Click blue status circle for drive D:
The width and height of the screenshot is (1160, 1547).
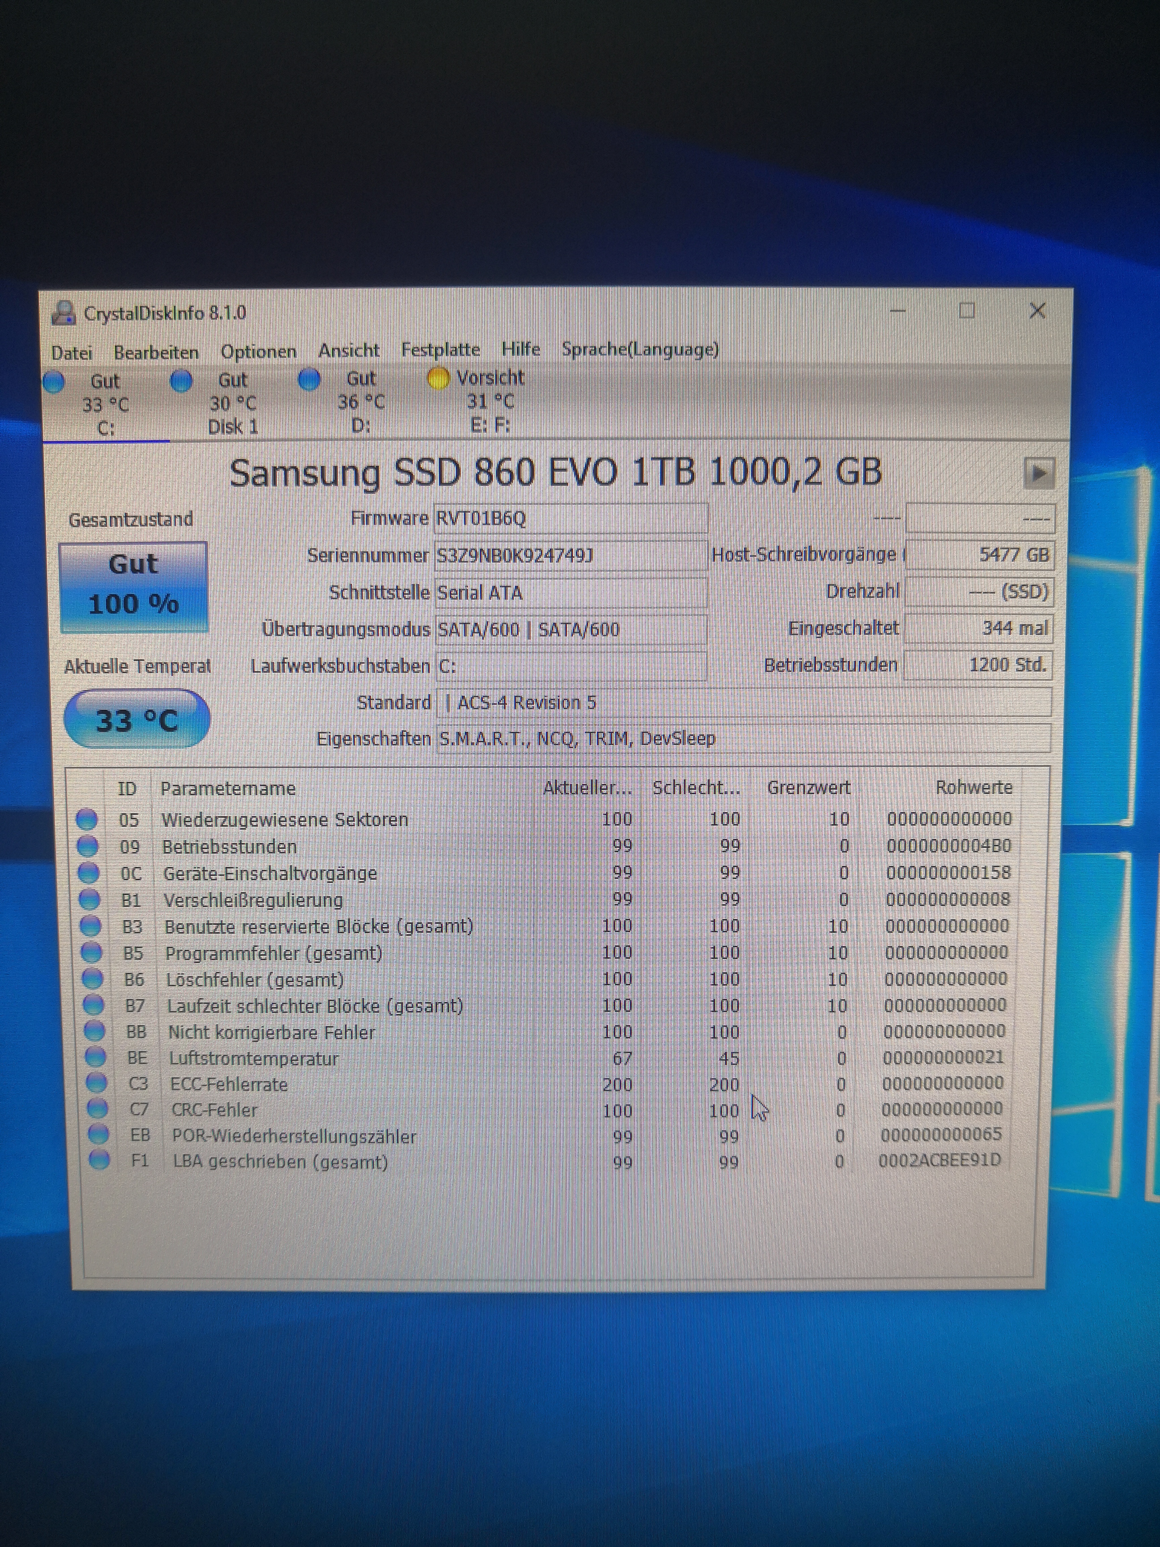tap(309, 380)
